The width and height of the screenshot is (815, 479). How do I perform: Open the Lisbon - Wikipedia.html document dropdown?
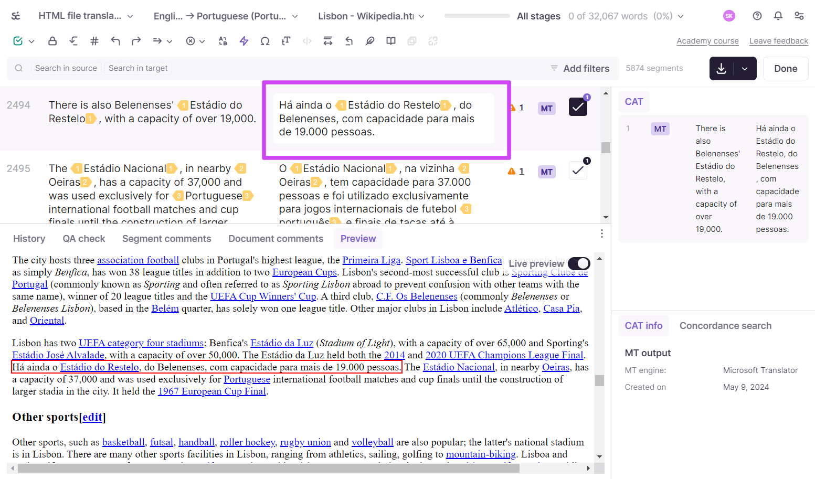click(371, 16)
